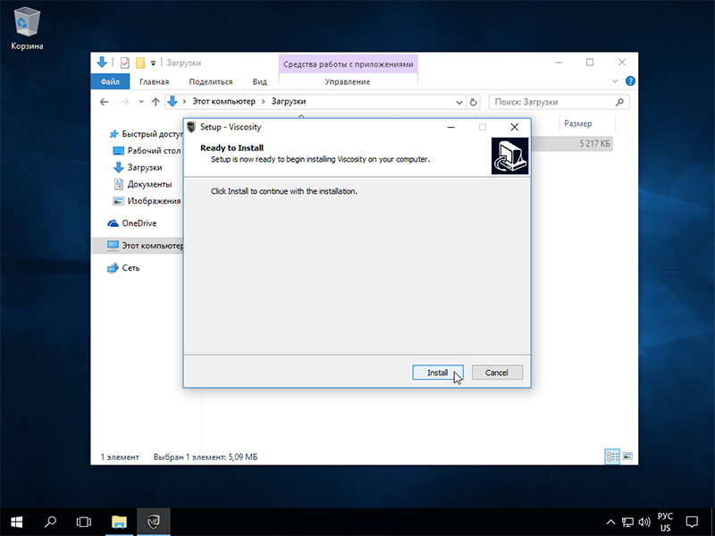The width and height of the screenshot is (715, 536).
Task: Click the network icon in system tray
Action: pos(628,522)
